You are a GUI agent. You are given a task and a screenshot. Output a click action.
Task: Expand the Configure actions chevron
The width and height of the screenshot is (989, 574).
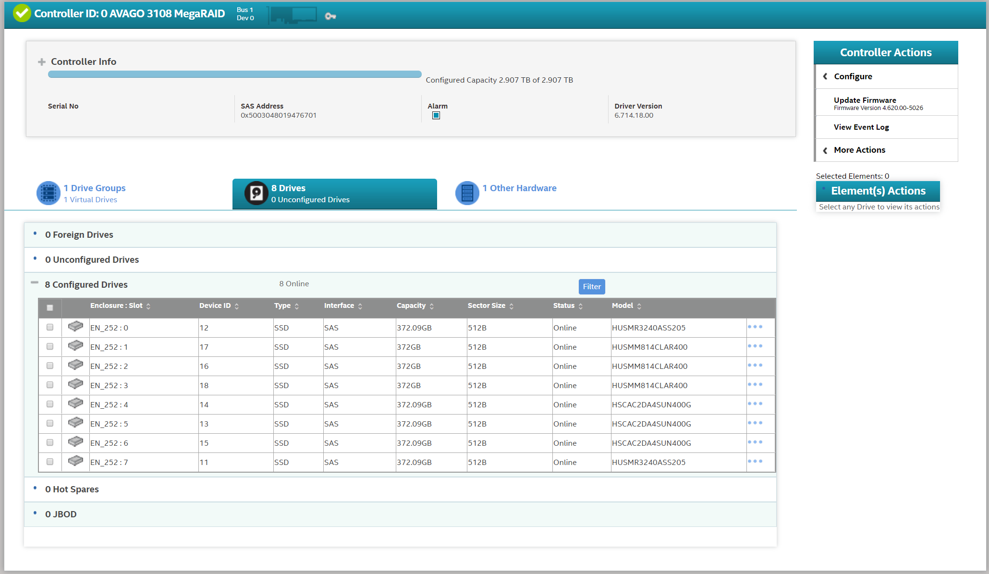coord(825,76)
